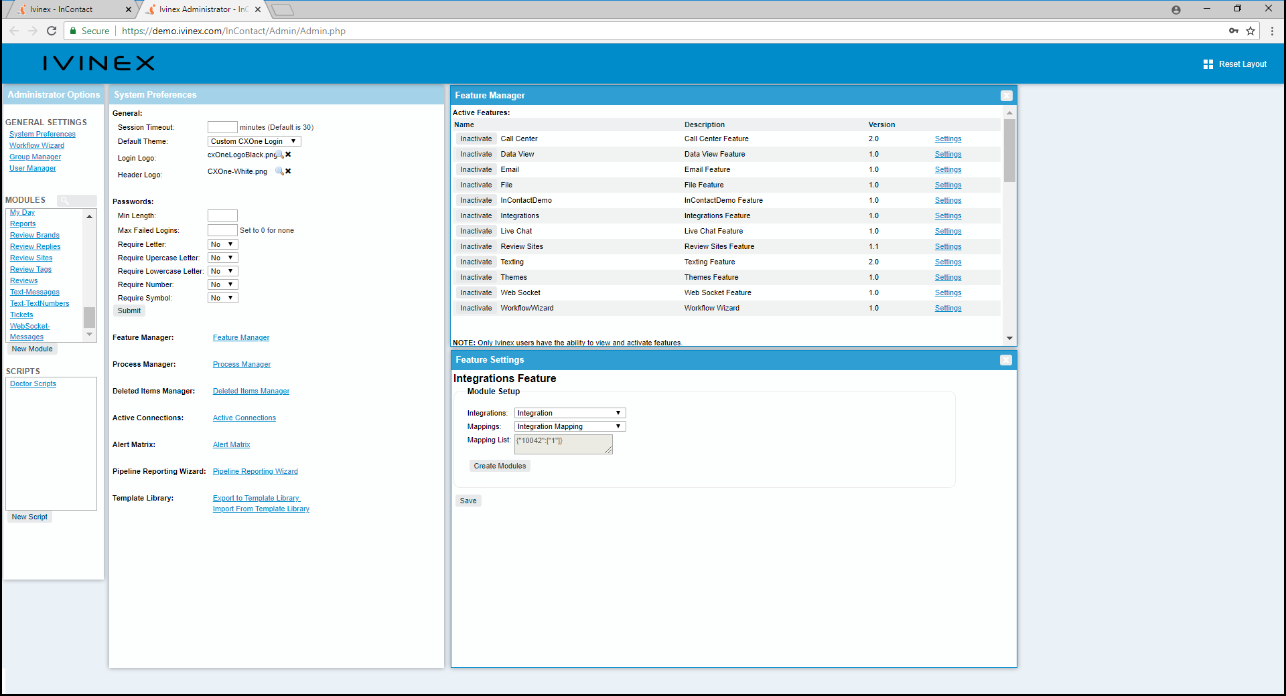
Task: Click the magnifier icon beside cxOneLogoBlack.png
Action: pos(280,155)
